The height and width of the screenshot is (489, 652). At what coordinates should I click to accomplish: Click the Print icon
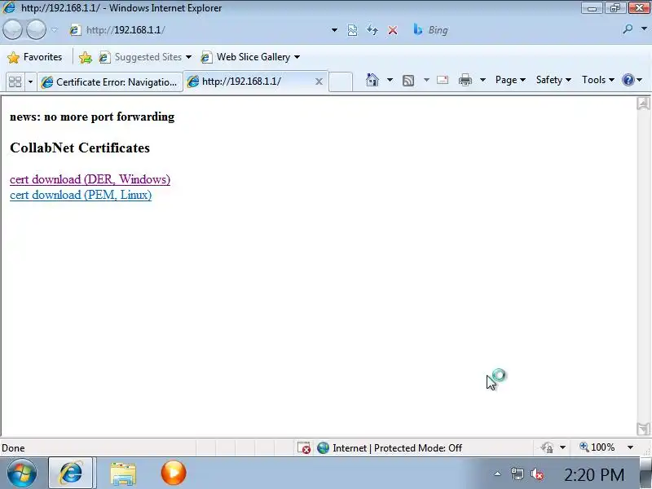(465, 80)
